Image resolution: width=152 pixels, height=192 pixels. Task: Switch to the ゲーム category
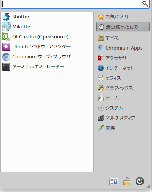point(123,98)
